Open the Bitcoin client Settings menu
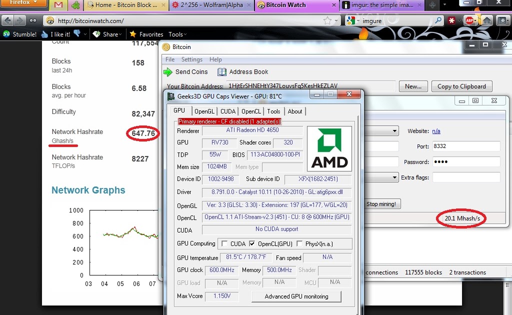 (191, 59)
